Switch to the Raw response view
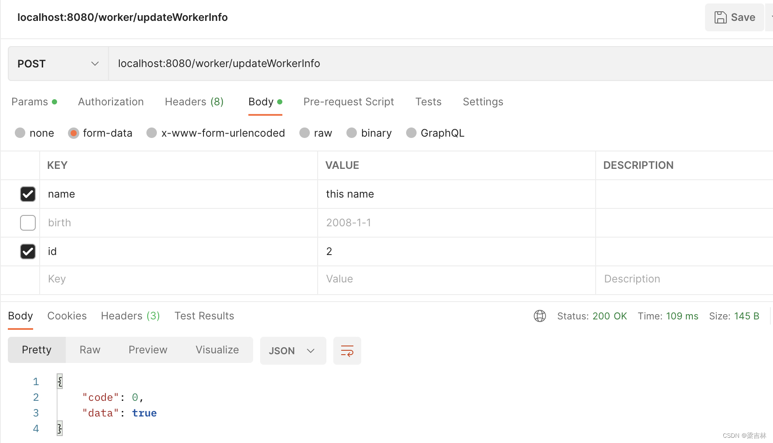This screenshot has height=443, width=773. point(90,350)
